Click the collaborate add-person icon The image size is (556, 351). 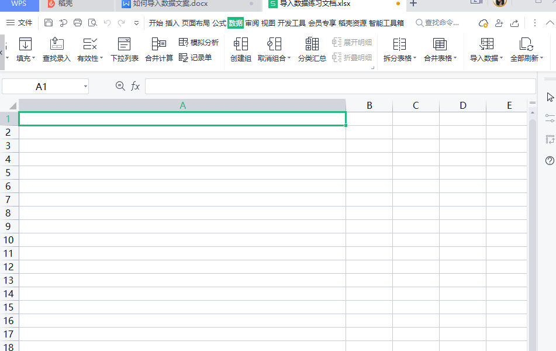click(499, 23)
